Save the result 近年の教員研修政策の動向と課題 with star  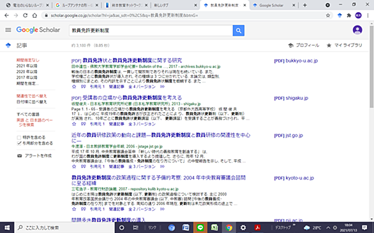tap(74, 167)
